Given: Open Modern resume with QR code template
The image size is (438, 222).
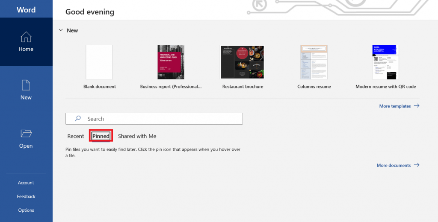Looking at the screenshot, I should [385, 62].
